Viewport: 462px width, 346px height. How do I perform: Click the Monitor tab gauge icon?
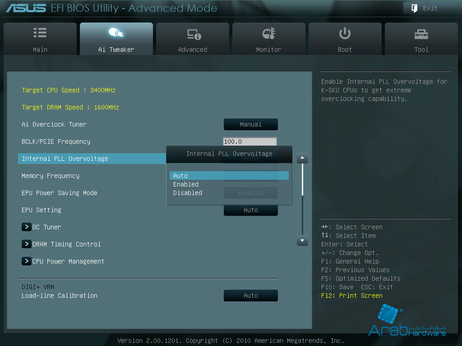[x=269, y=33]
